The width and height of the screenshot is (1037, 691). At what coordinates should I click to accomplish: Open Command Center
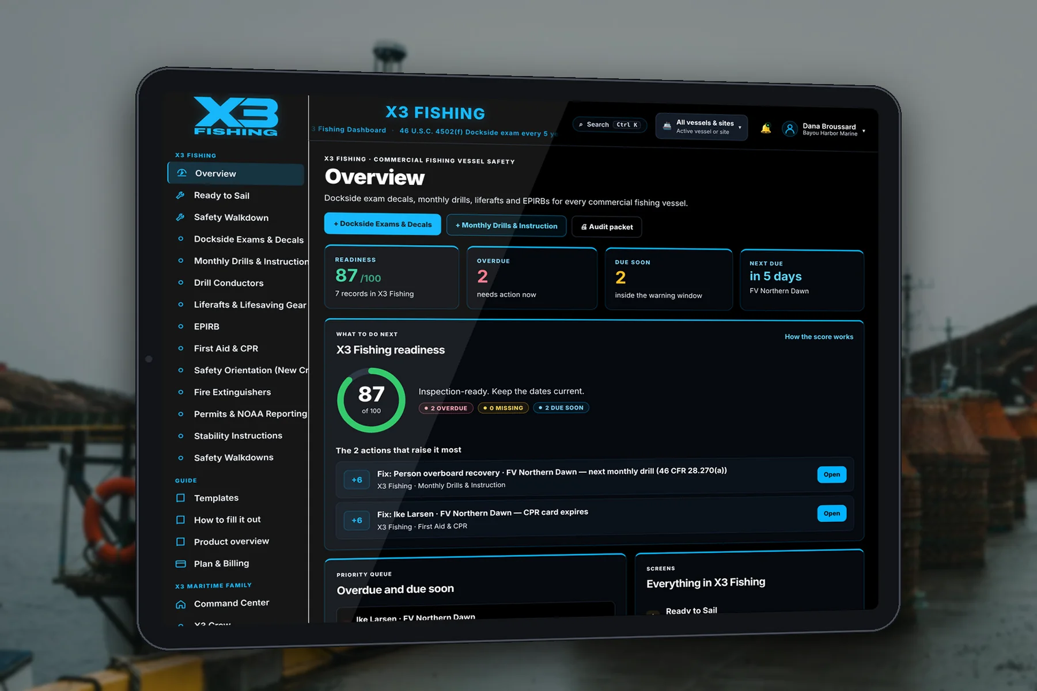coord(232,603)
